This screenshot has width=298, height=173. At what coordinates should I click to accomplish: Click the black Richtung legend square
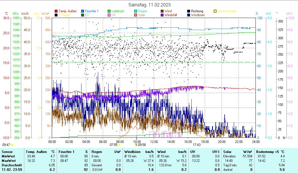click(x=189, y=11)
